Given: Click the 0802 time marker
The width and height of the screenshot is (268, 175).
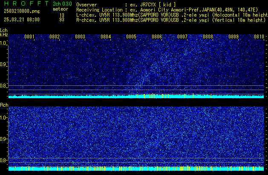Looking at the screenshot, I should click(x=55, y=37).
